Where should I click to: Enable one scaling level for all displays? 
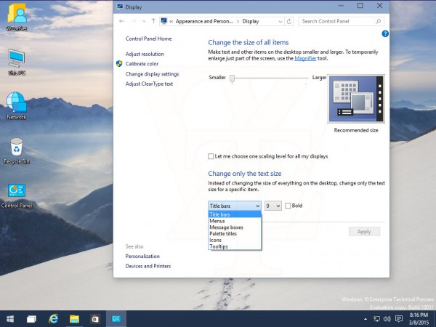211,156
